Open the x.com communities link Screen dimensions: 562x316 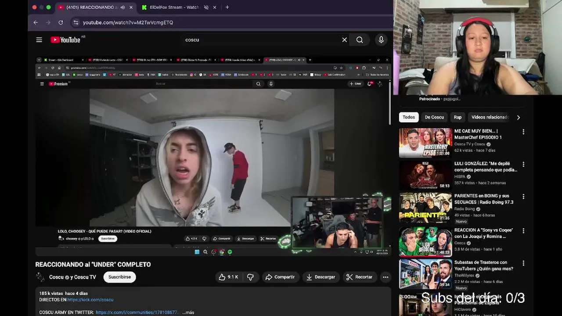(x=137, y=312)
